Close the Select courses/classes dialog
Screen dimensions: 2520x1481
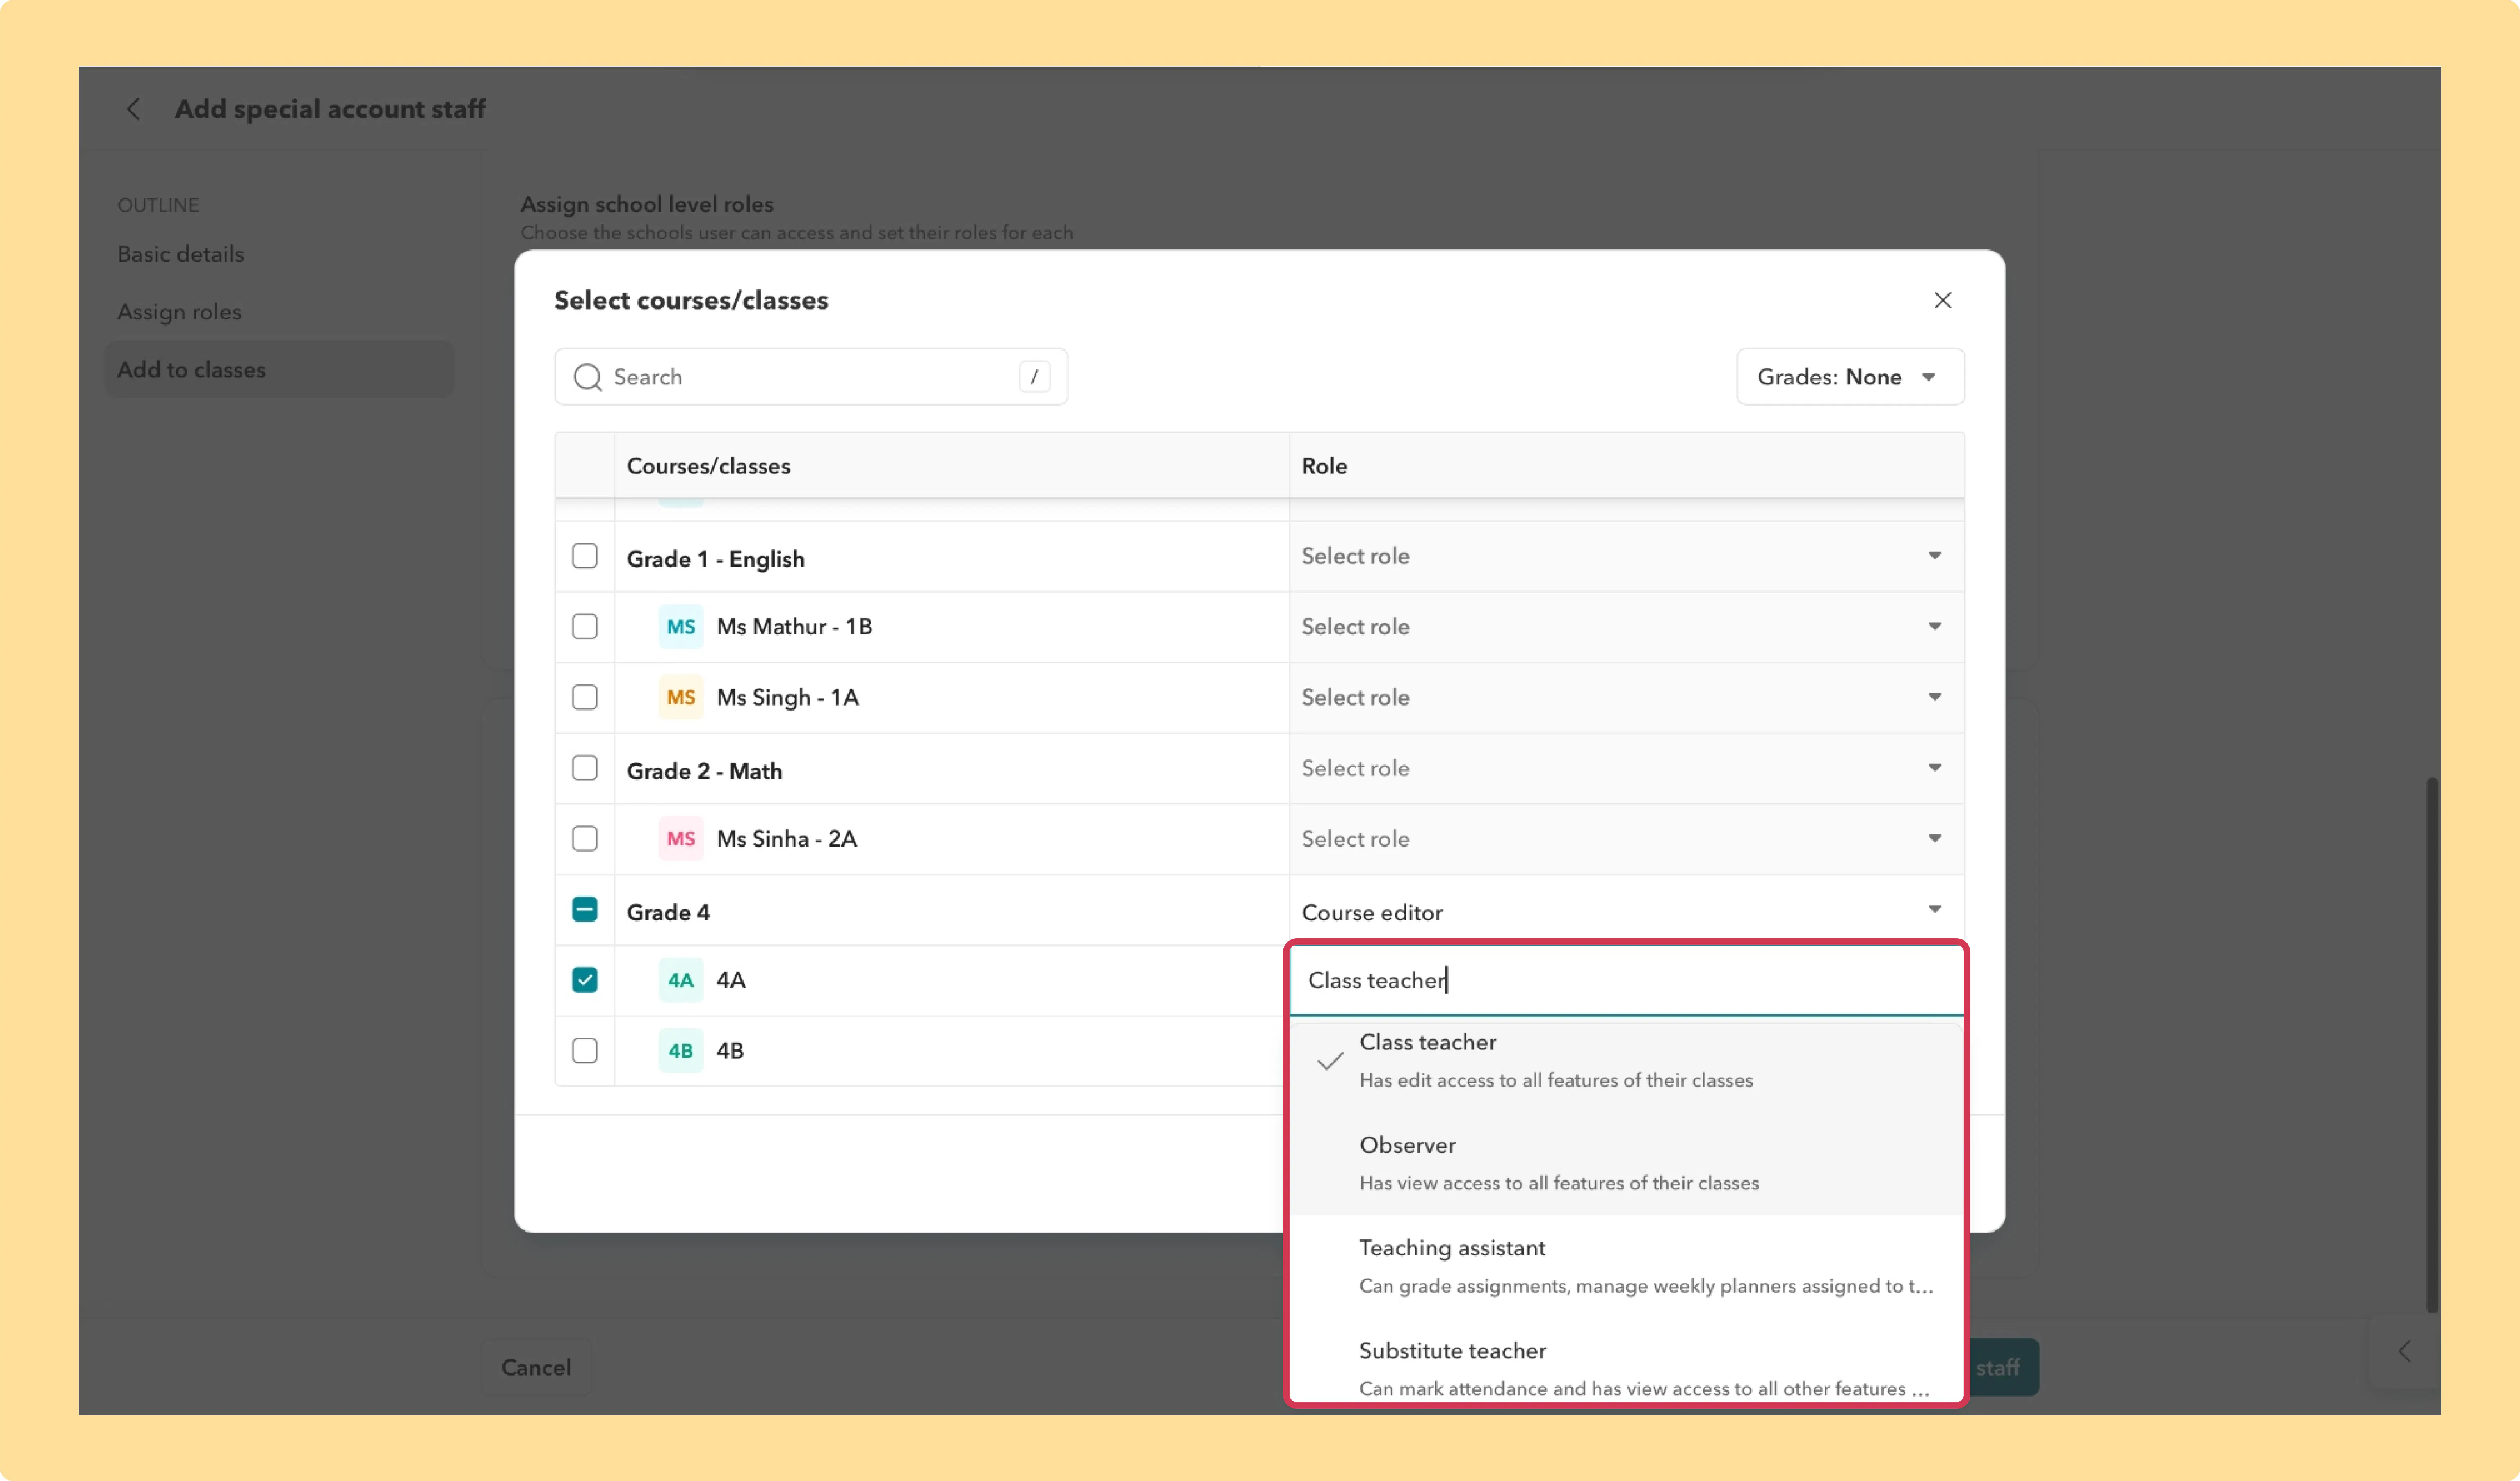coord(1942,300)
